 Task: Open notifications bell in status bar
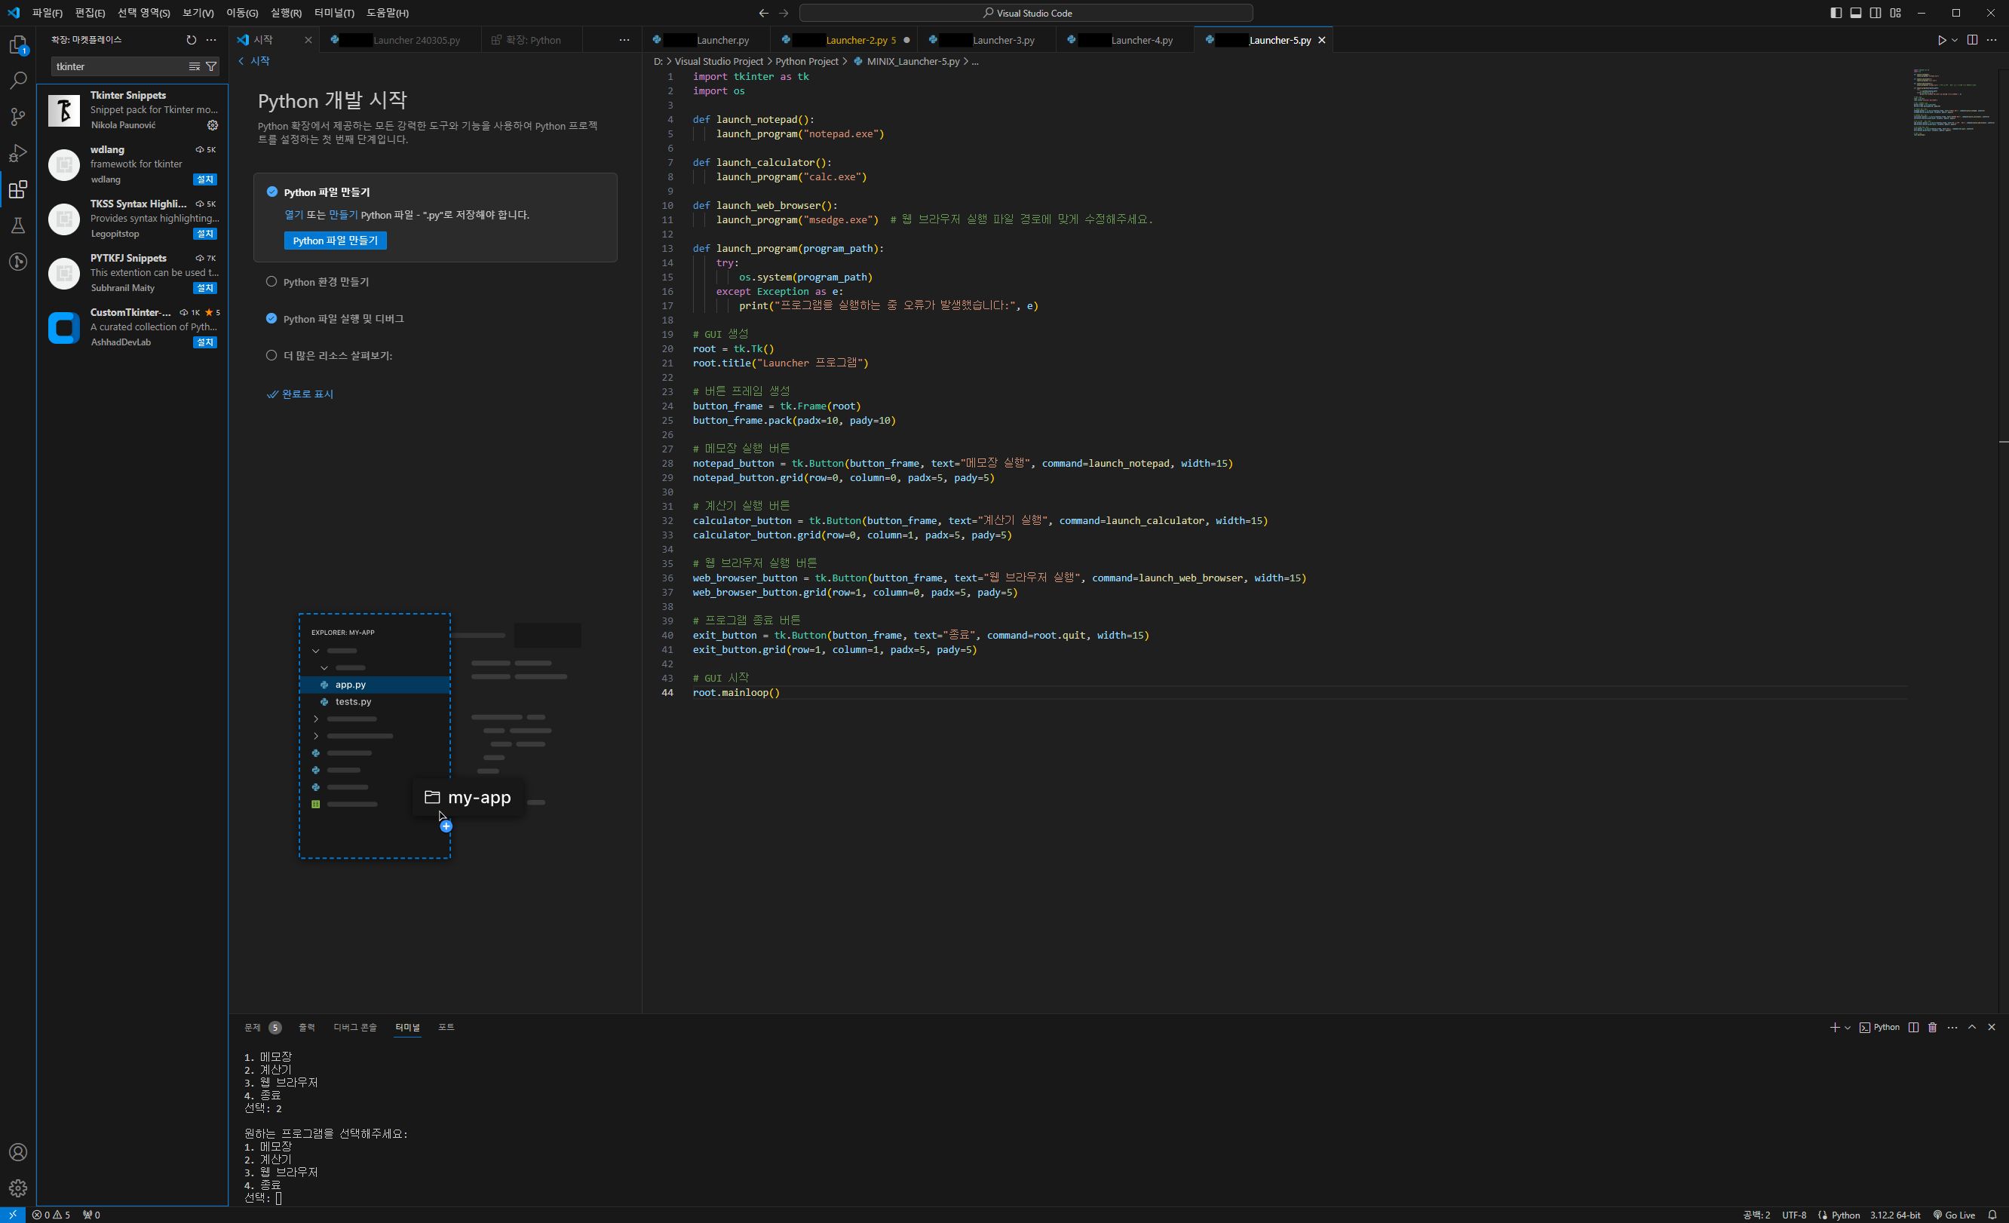(x=1992, y=1215)
